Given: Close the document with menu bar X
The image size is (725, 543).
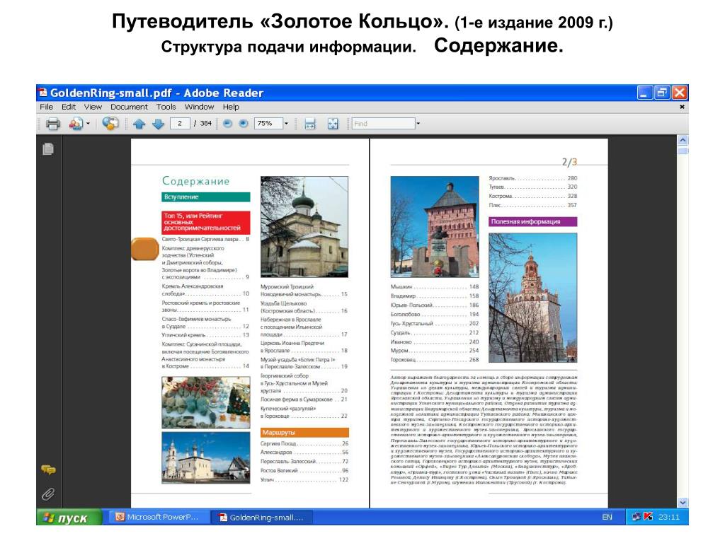Looking at the screenshot, I should (x=682, y=107).
